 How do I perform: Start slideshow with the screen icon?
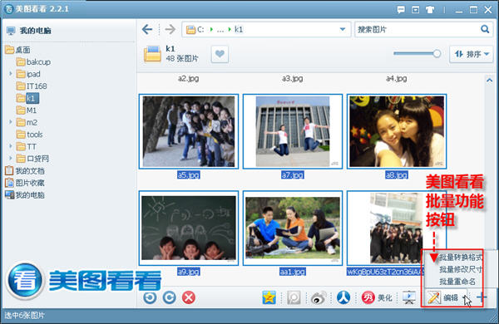click(409, 297)
